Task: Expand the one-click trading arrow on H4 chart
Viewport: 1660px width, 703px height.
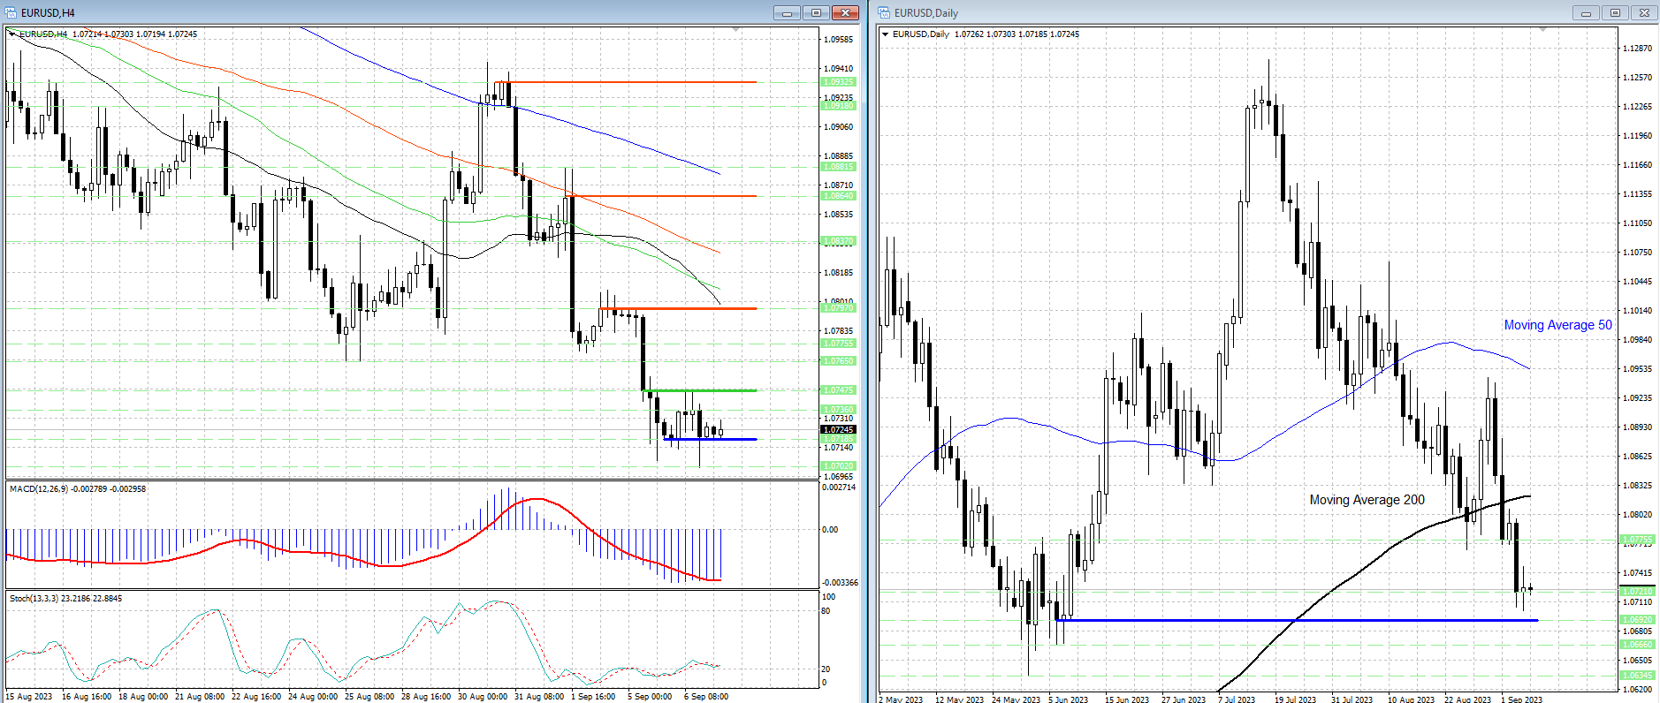Action: click(x=11, y=34)
